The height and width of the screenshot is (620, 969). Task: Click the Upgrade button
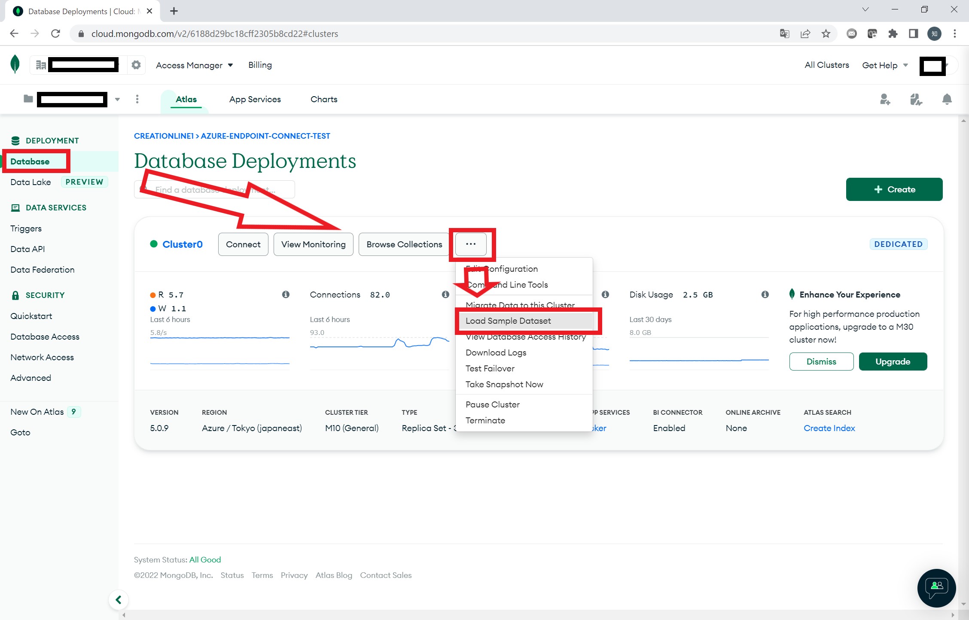point(893,362)
